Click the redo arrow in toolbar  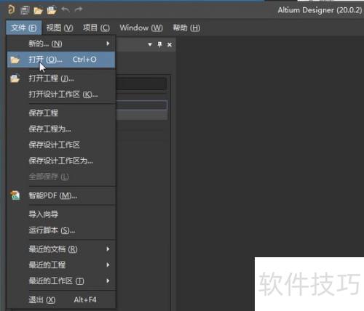pos(79,9)
